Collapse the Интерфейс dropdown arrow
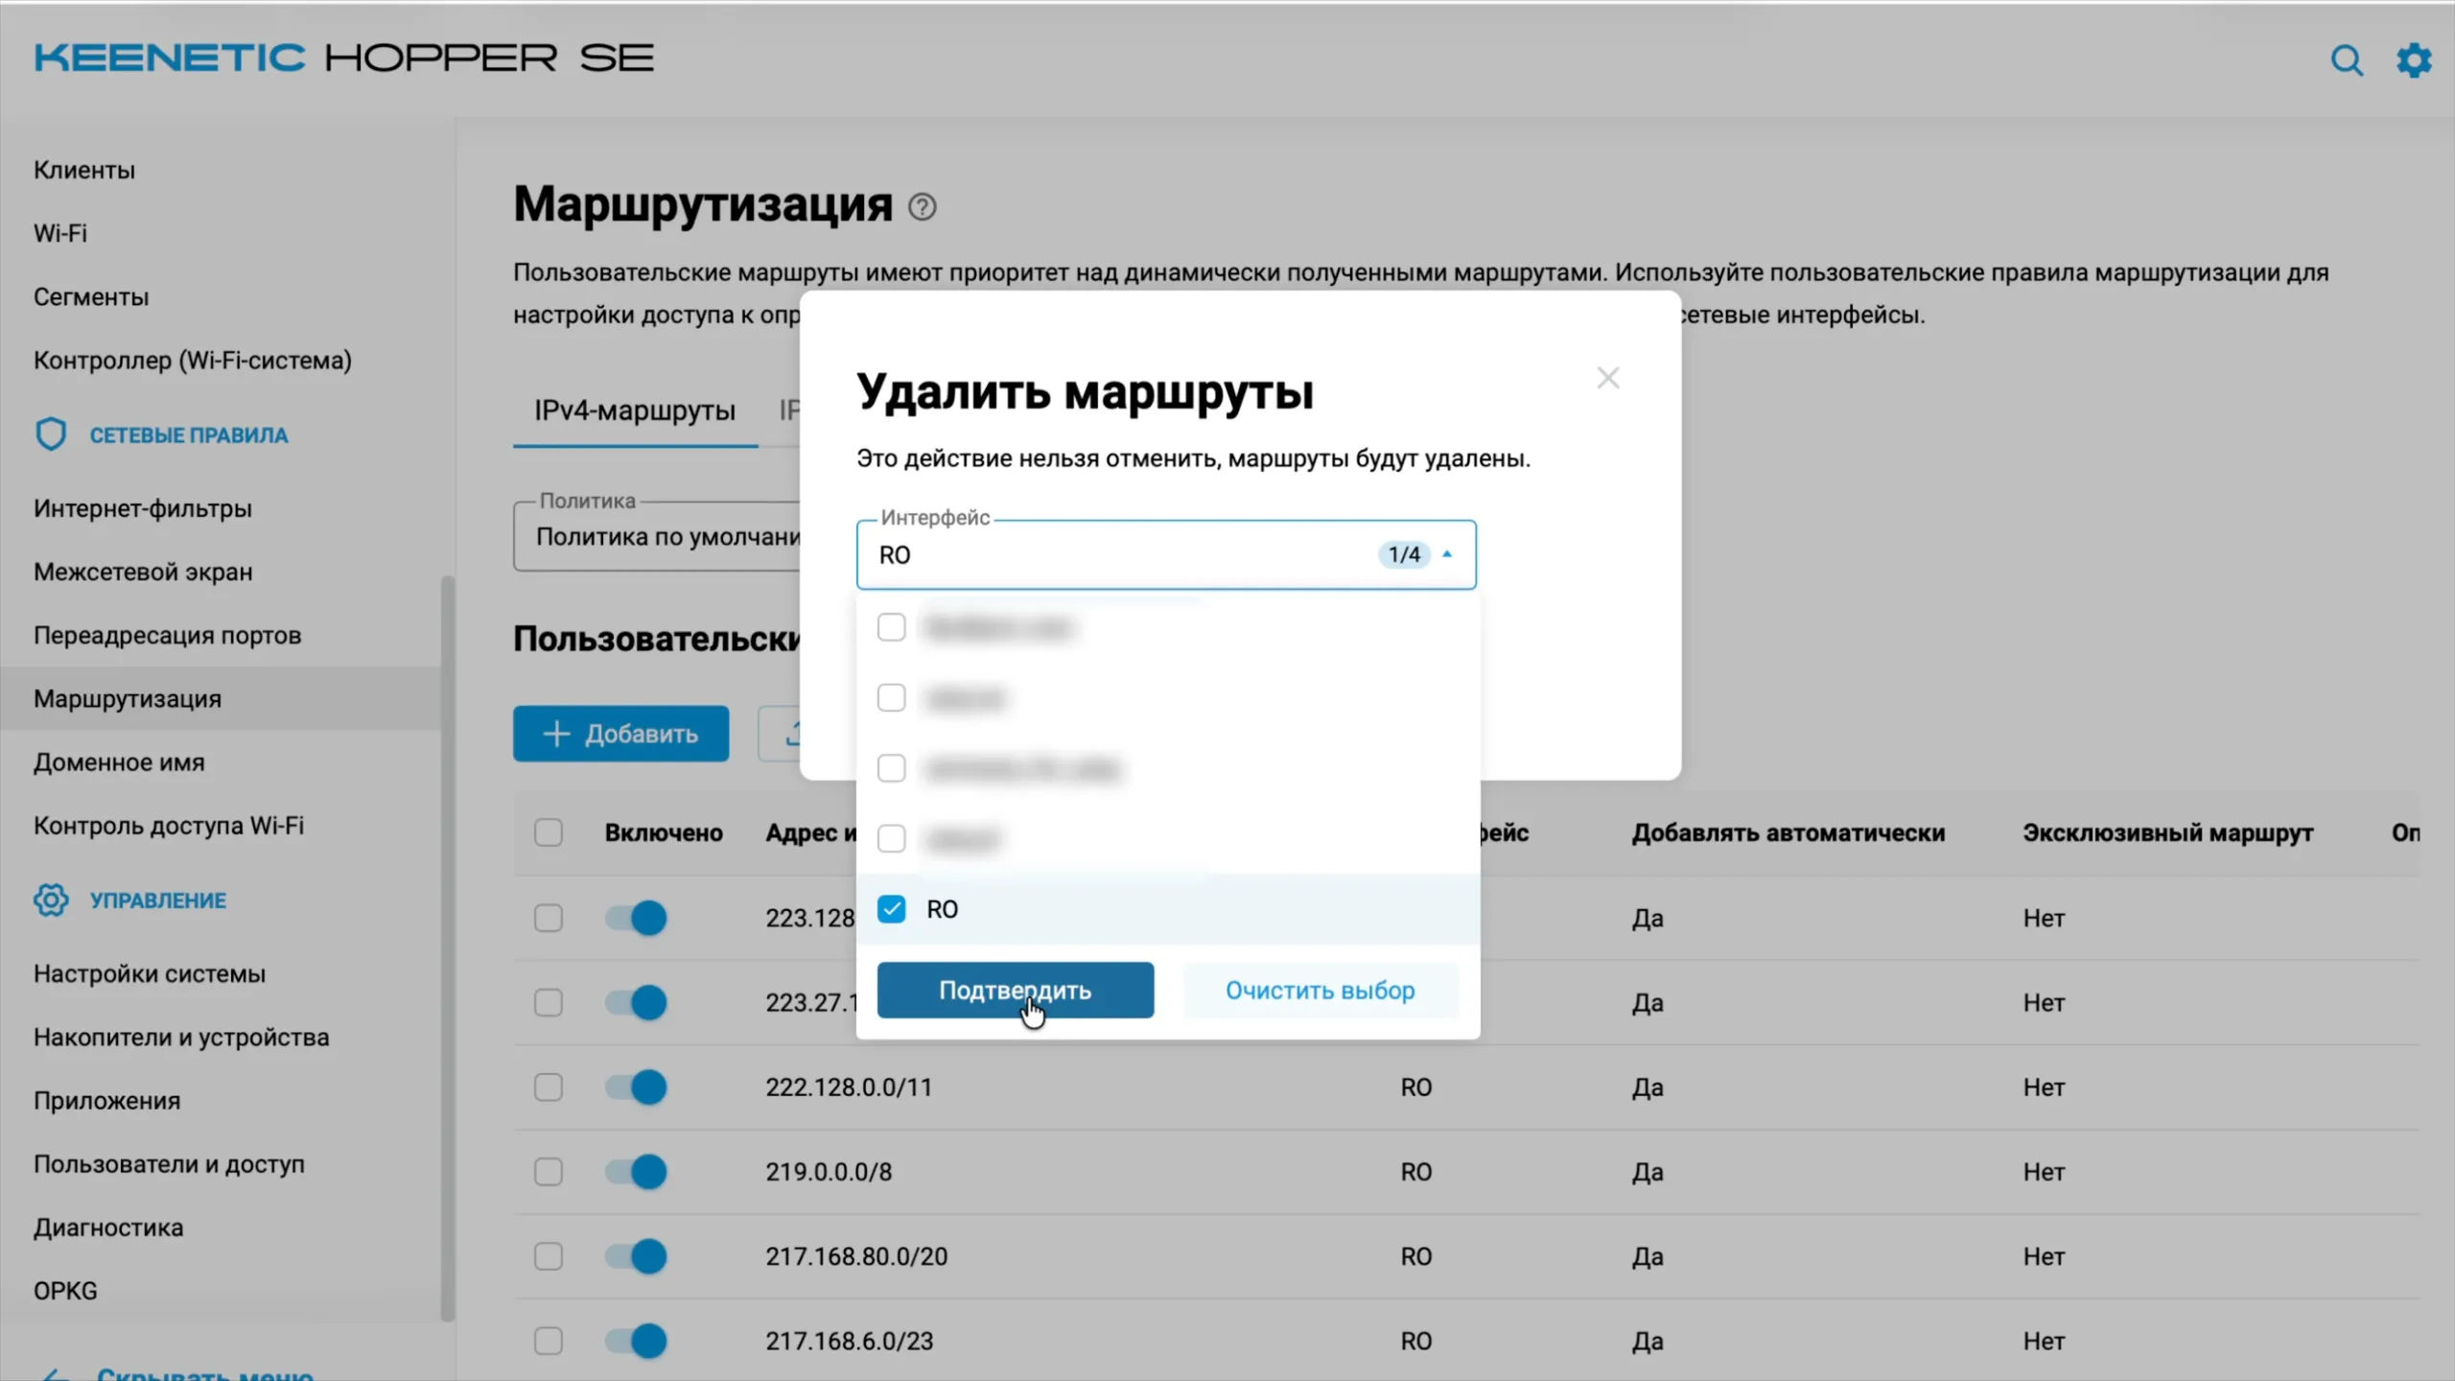The width and height of the screenshot is (2455, 1381). tap(1447, 554)
